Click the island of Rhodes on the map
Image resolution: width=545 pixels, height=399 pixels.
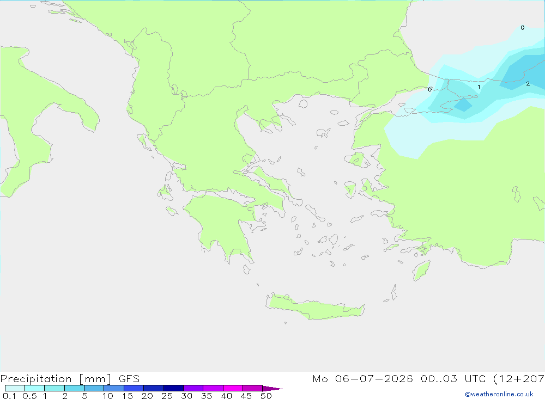coord(421,271)
